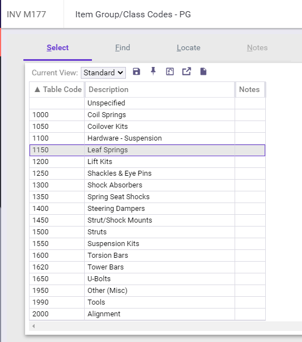
Task: Click the Table Code sort arrow
Action: [x=37, y=89]
